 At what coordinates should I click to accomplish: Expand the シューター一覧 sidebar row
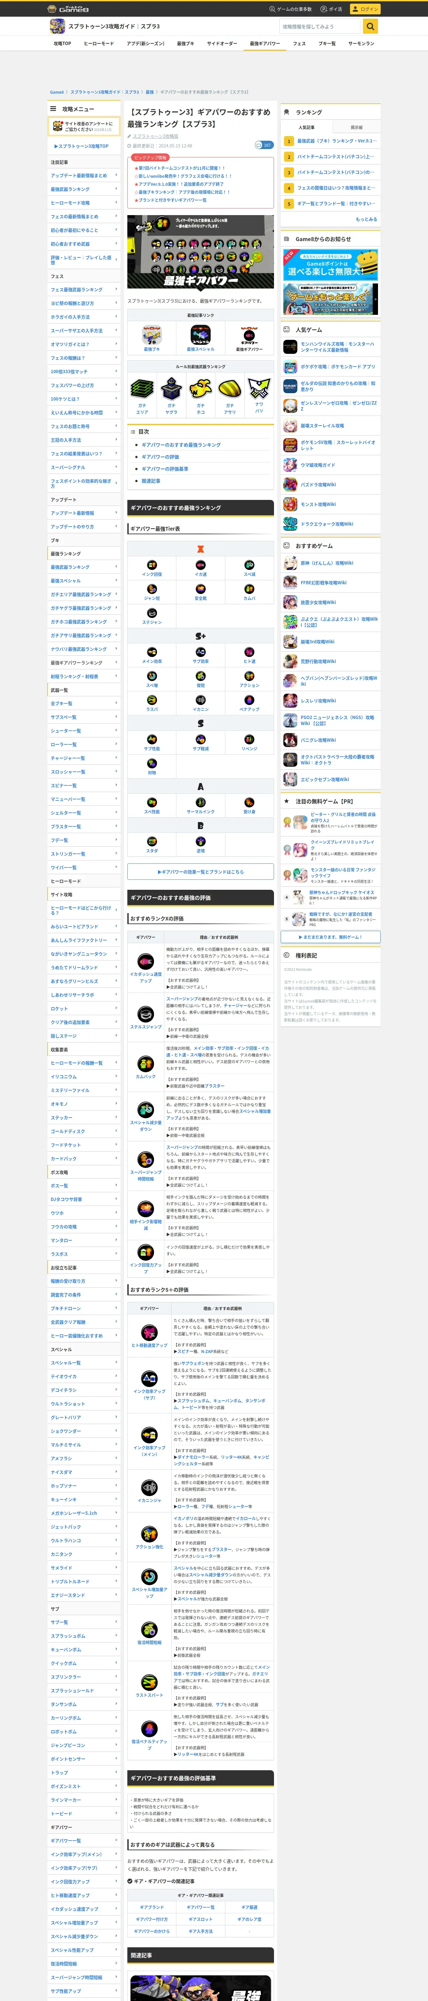pos(84,731)
